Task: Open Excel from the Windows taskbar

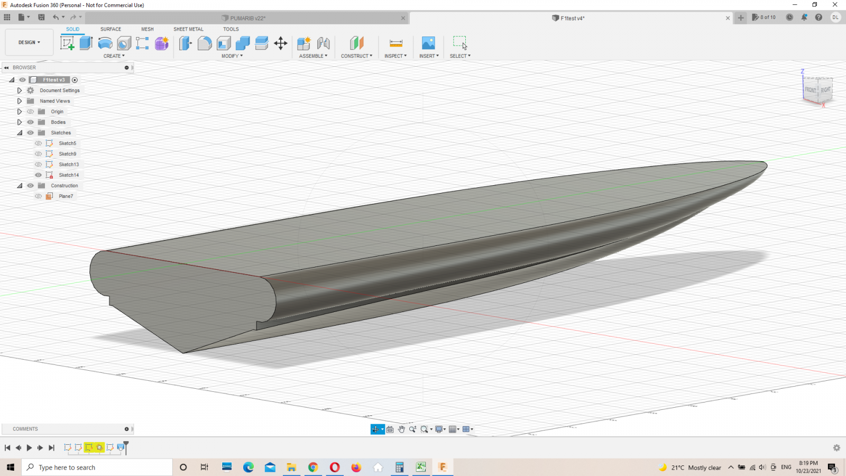Action: click(x=421, y=467)
